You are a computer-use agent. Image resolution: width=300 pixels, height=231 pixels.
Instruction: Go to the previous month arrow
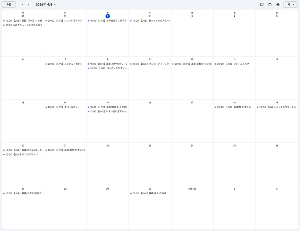coord(22,4)
